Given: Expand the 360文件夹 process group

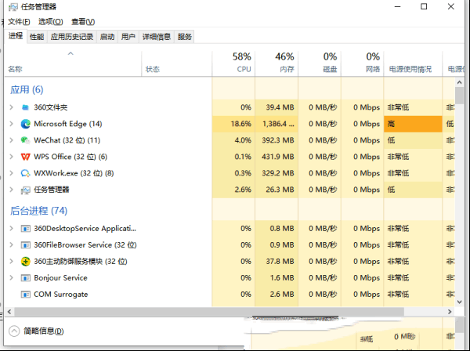Looking at the screenshot, I should point(12,107).
